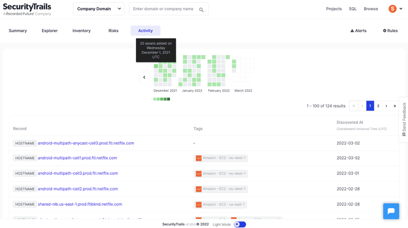Toggle the Light Mode switch
Viewport: 408px width, 228px height.
[240, 224]
